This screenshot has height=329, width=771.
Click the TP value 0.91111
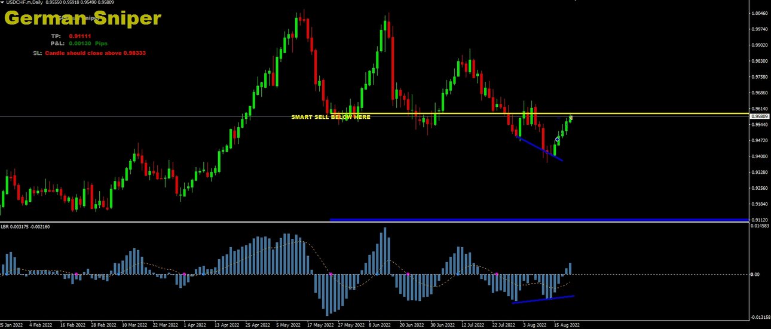[x=79, y=36]
